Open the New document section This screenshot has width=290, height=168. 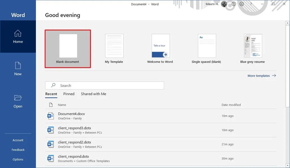tap(18, 68)
